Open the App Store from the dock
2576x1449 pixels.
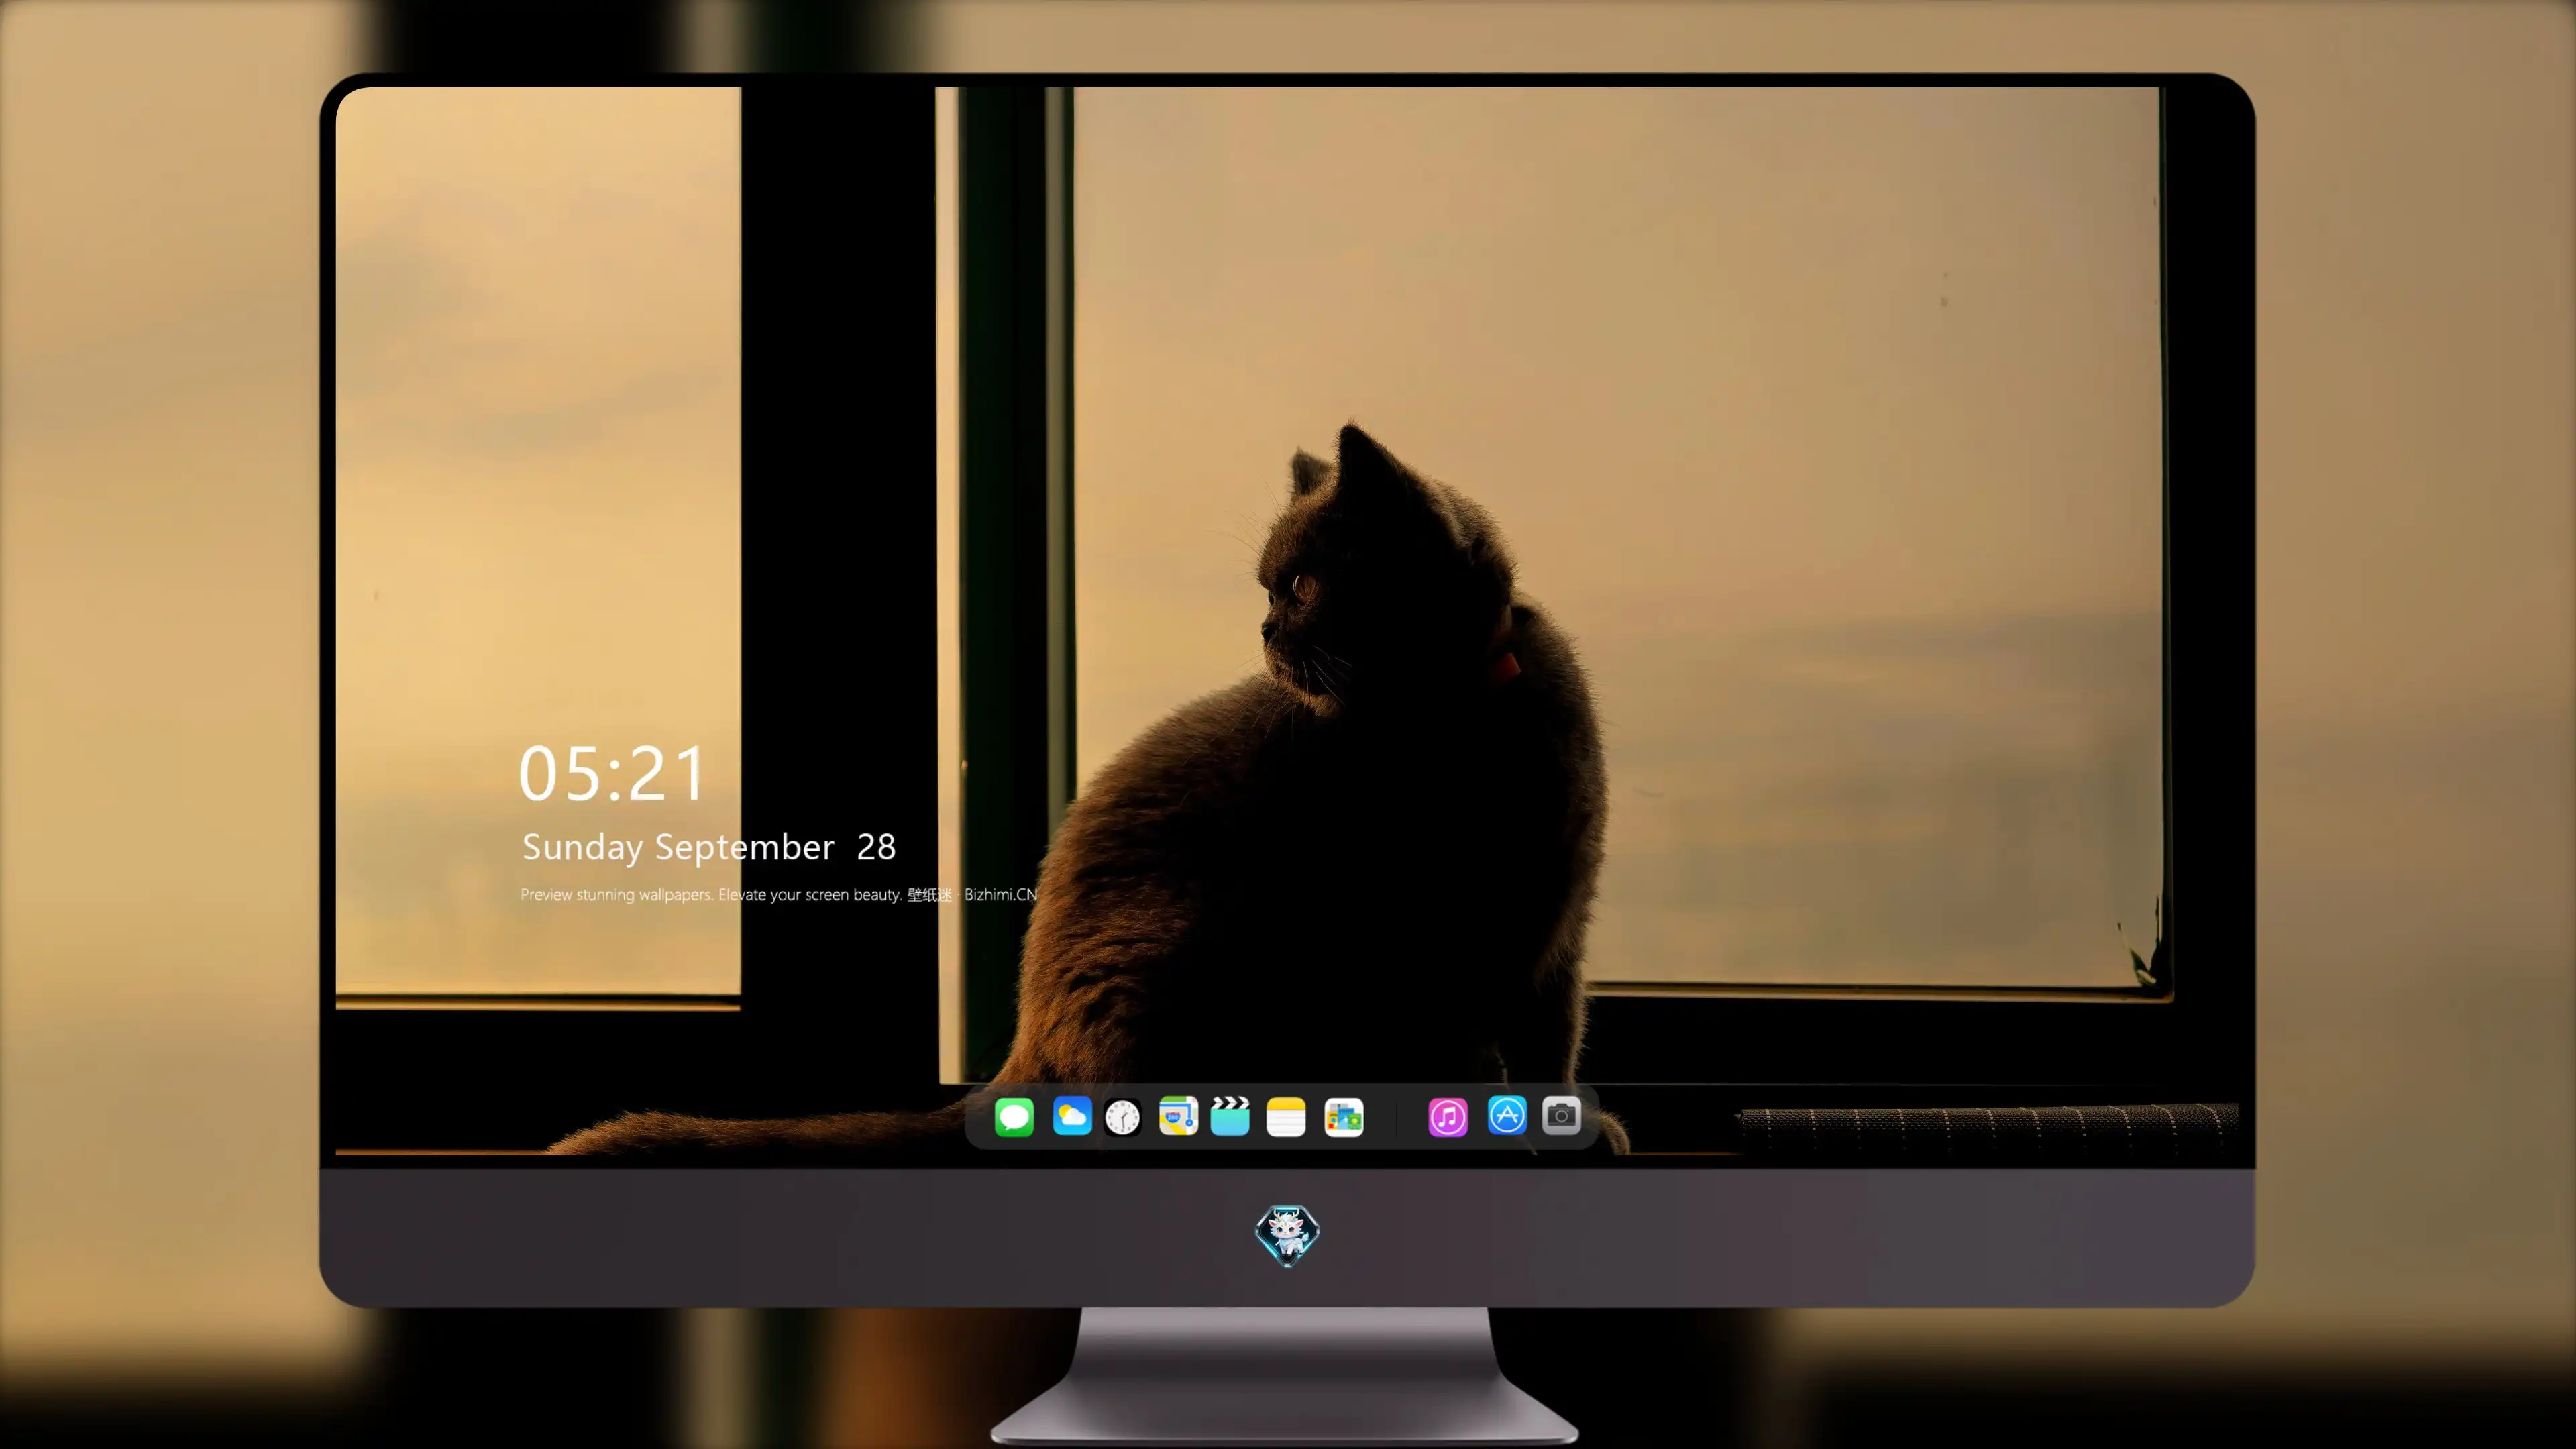pyautogui.click(x=1507, y=1115)
